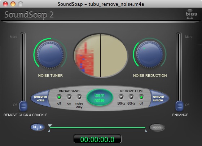Click the SoundSoap 2 title logo
The image size is (202, 146).
(29, 14)
